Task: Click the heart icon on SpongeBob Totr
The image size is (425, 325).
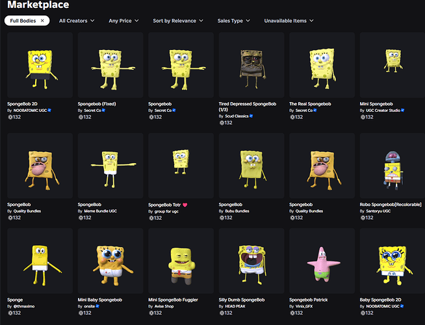Action: (x=185, y=205)
